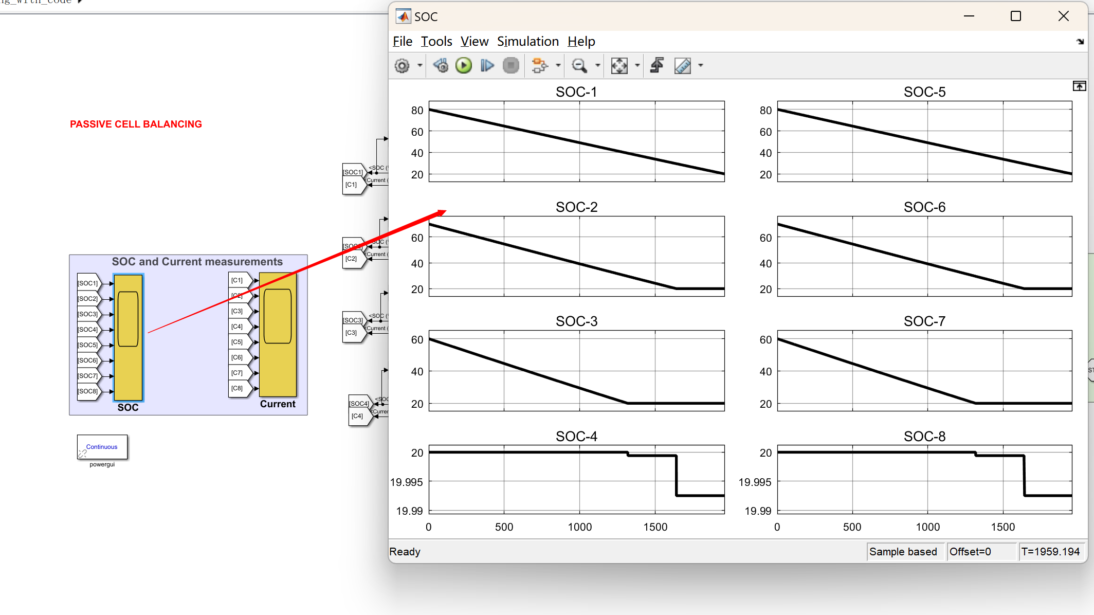Click the maximize axes icon near SOC-5
Image resolution: width=1094 pixels, height=615 pixels.
tap(1079, 86)
